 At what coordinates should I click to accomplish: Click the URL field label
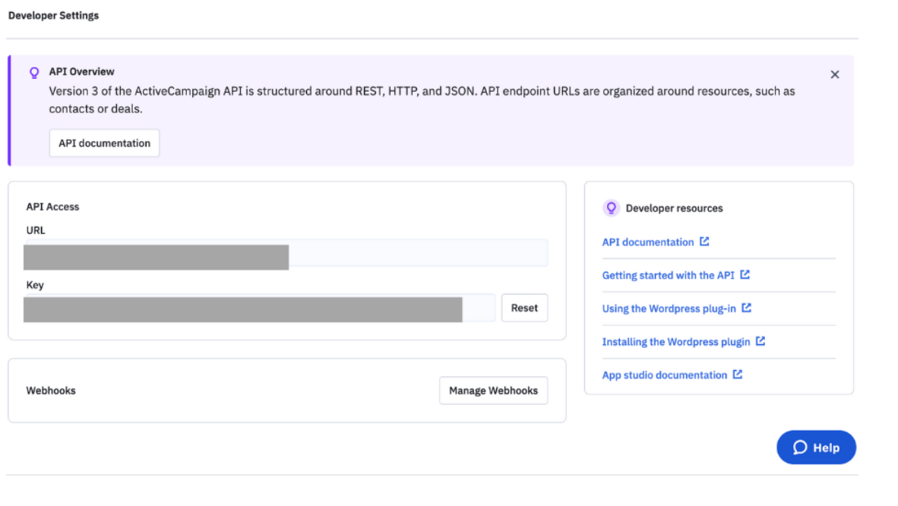click(36, 230)
